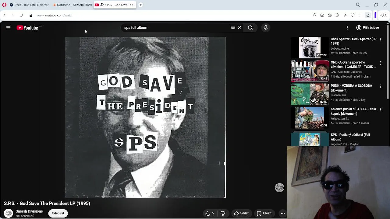Click the zoom-out magnifier in the address bar
390x219 pixels.
(x=314, y=15)
